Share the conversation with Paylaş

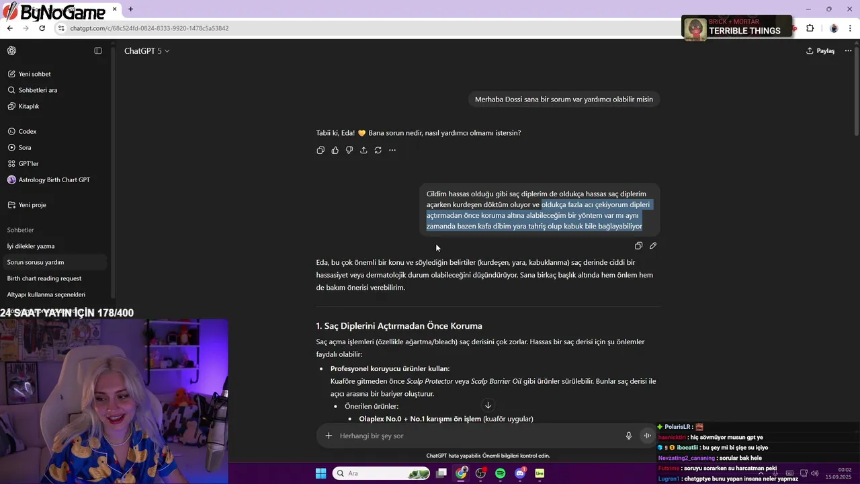coord(820,50)
